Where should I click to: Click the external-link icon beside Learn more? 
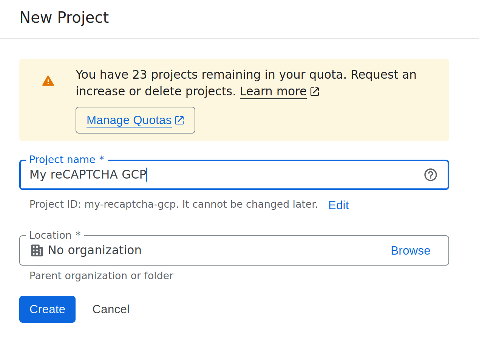[x=315, y=92]
